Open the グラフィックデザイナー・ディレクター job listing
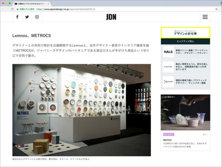The image size is (222, 167). tap(185, 82)
